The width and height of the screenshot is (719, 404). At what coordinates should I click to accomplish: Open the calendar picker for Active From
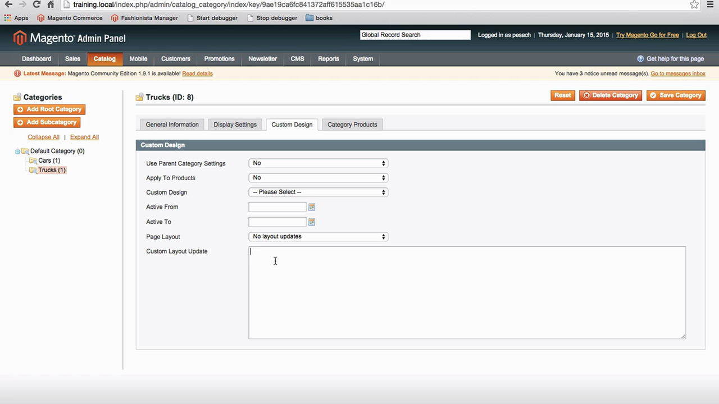pyautogui.click(x=311, y=206)
